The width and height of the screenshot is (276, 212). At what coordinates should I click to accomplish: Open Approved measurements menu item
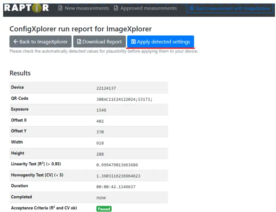coord(145,8)
